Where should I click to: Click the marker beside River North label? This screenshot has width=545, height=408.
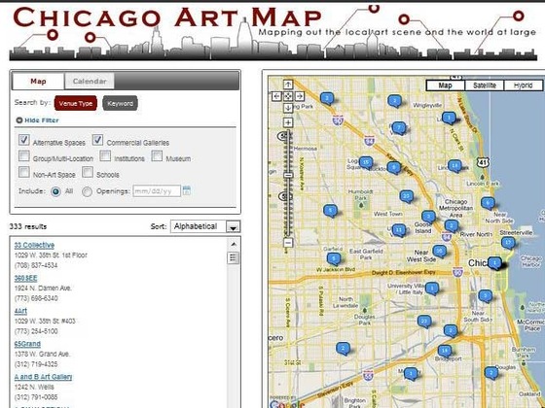click(452, 226)
